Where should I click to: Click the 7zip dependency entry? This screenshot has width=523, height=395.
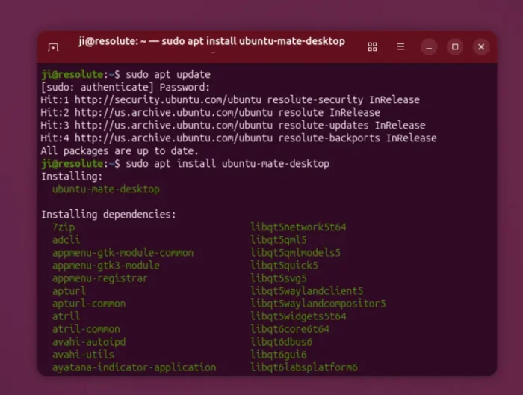click(64, 227)
